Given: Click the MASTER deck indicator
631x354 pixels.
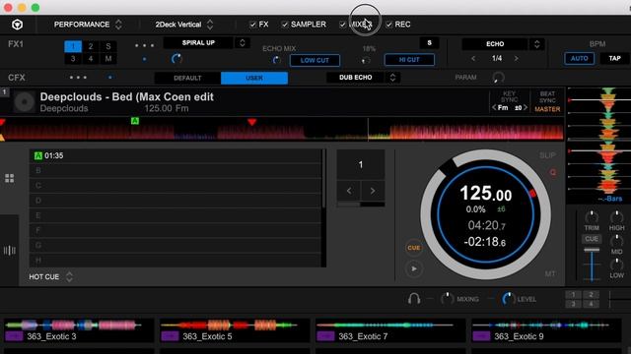Looking at the screenshot, I should pos(547,109).
